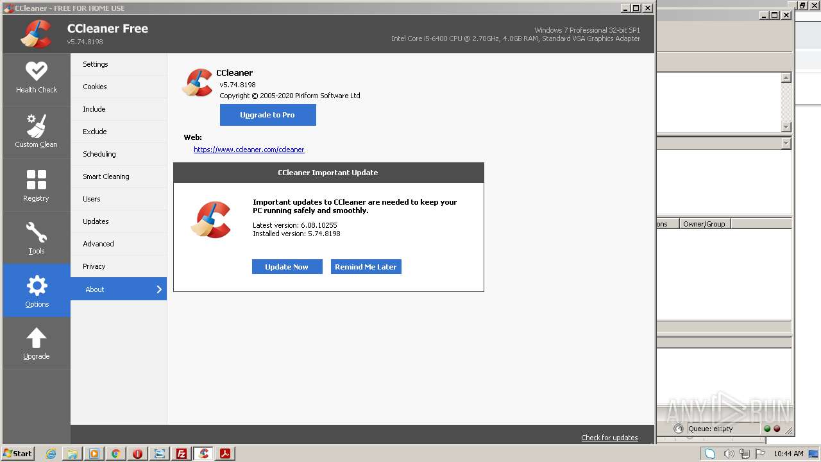Image resolution: width=821 pixels, height=462 pixels.
Task: Click the CCleaner Important Update banner title
Action: pyautogui.click(x=328, y=173)
